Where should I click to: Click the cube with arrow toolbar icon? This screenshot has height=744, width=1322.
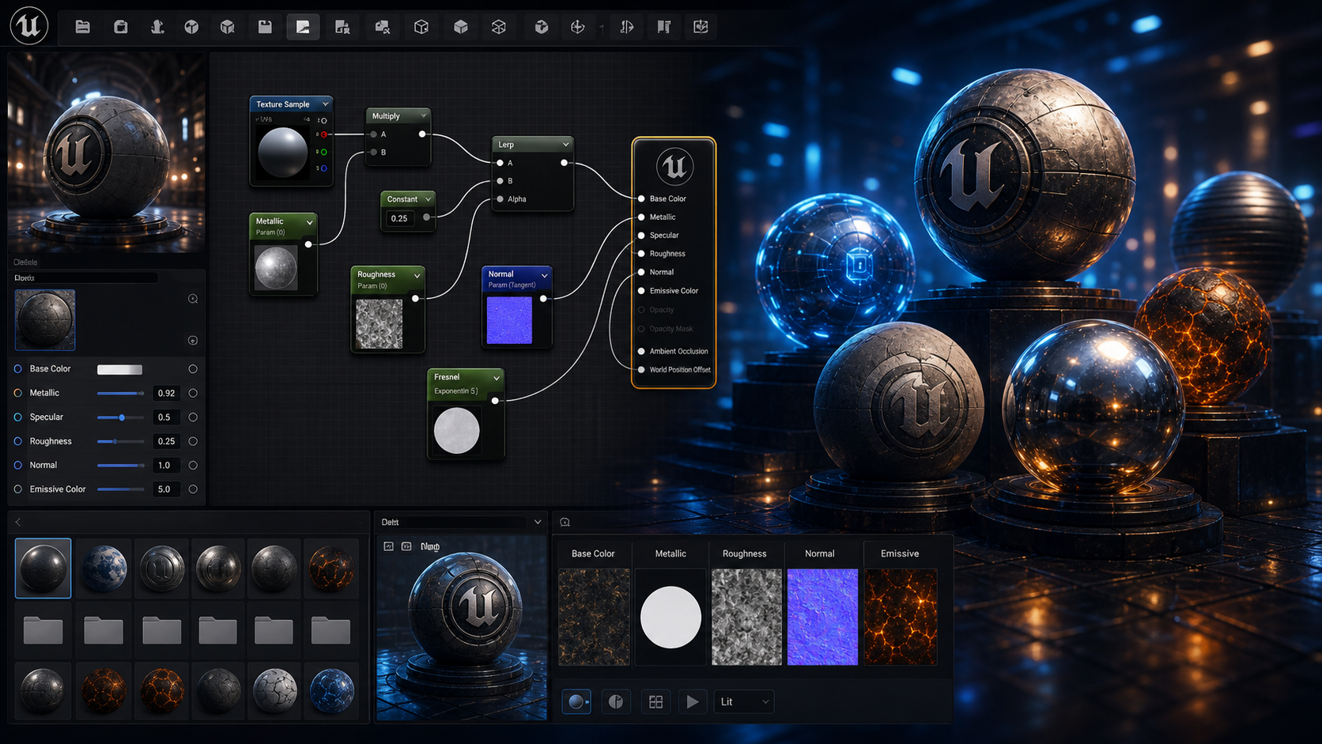pos(541,27)
